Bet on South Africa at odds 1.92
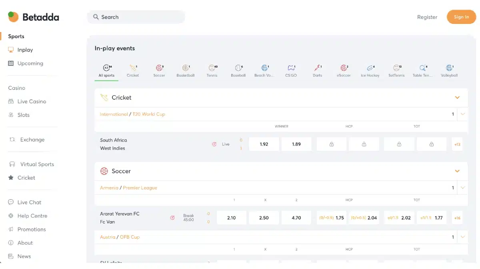 pos(264,144)
